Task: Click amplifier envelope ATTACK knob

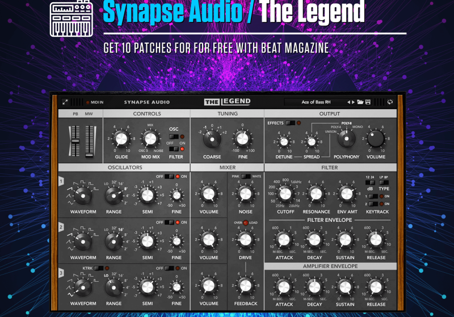Action: [284, 287]
